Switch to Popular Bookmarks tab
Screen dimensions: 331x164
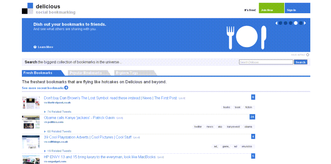[x=89, y=73]
